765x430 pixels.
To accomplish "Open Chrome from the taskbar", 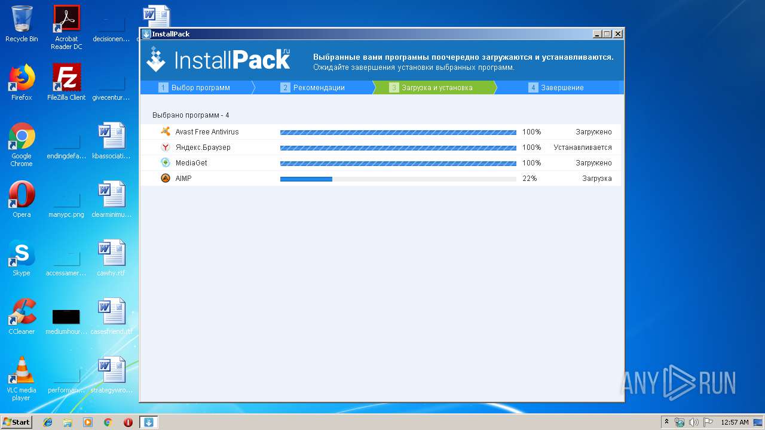I will pyautogui.click(x=108, y=422).
